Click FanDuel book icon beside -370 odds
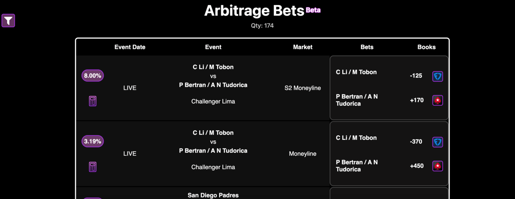515x199 pixels. click(x=438, y=142)
